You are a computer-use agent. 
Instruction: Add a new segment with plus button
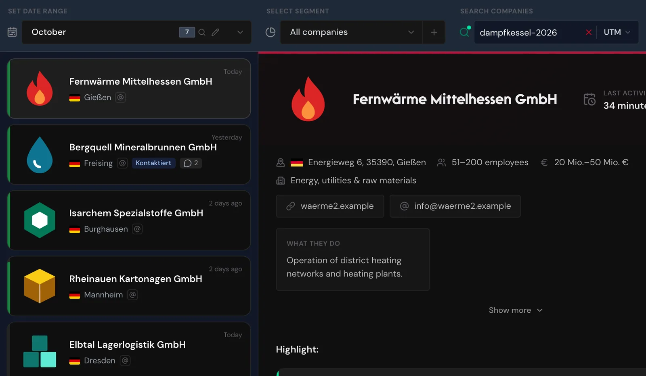coord(434,32)
